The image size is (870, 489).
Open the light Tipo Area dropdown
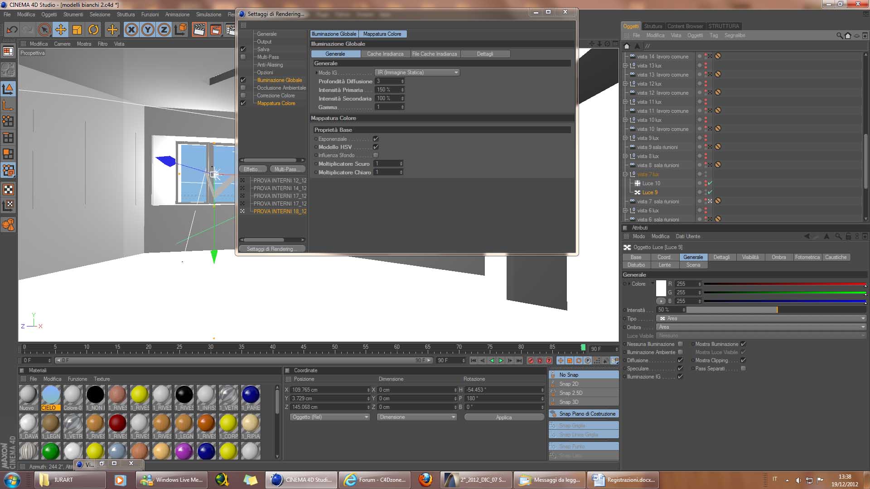[761, 319]
